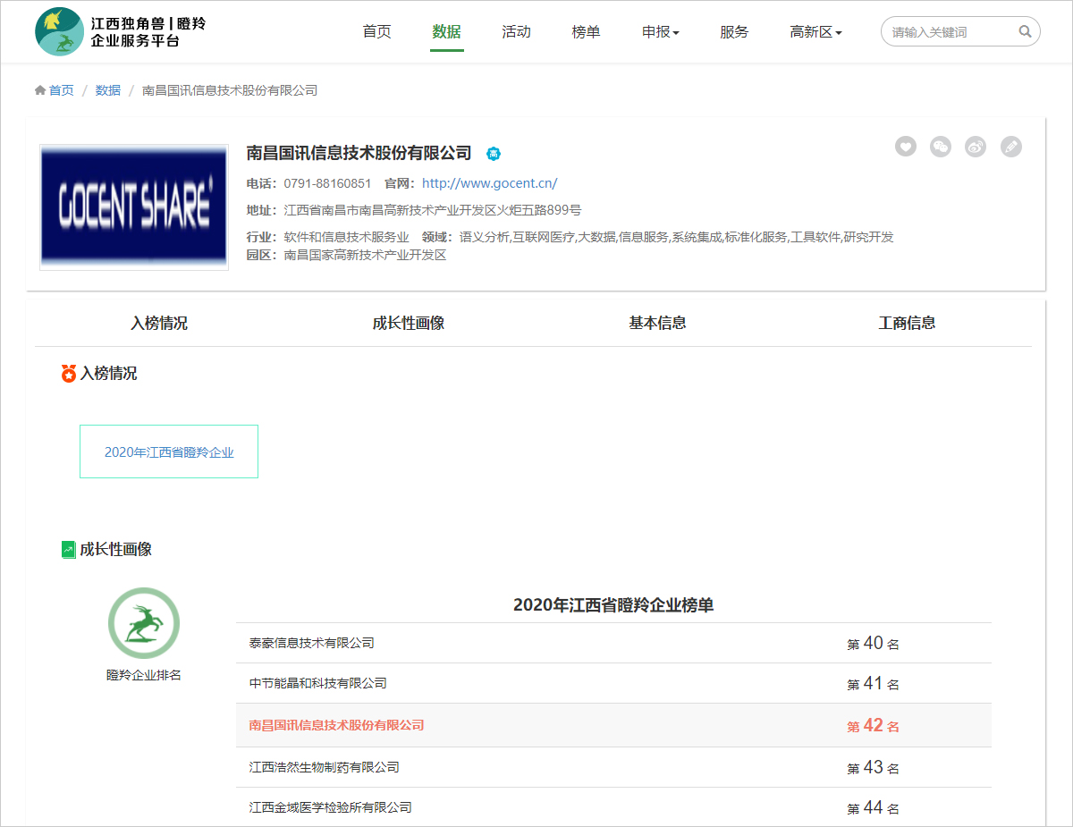
Task: Click the company name heading
Action: (359, 153)
